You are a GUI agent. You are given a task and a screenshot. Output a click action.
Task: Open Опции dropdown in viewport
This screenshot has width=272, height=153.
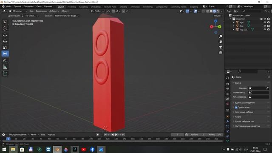pyautogui.click(x=218, y=16)
